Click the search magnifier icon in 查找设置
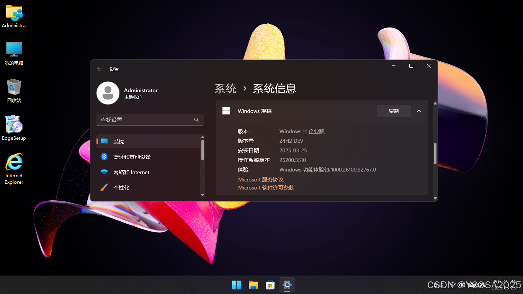 tap(196, 120)
